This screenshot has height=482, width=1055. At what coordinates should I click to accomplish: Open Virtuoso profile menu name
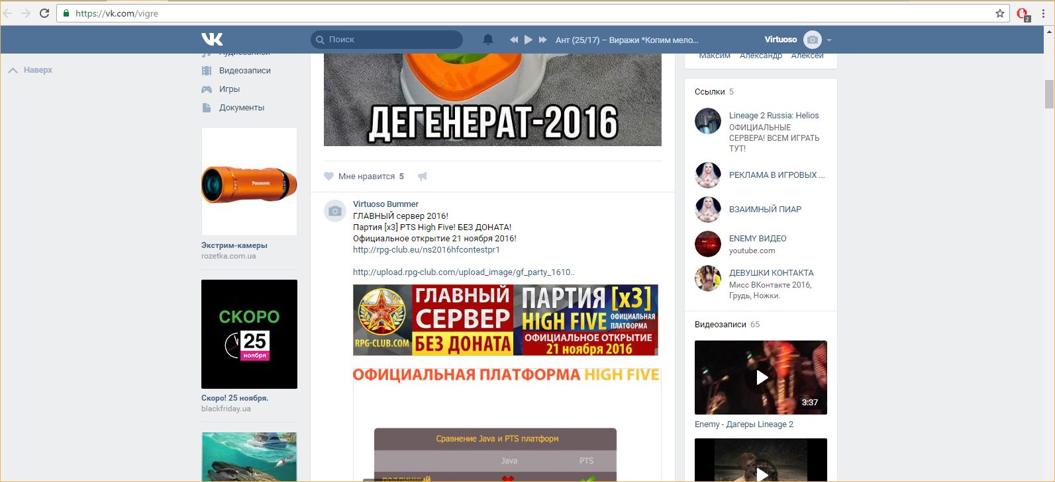click(781, 40)
